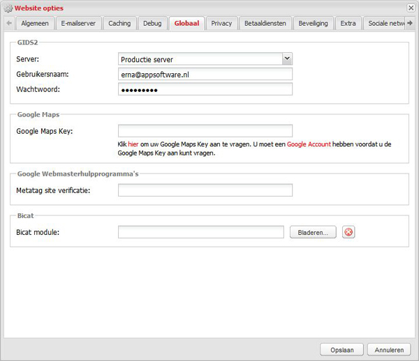The height and width of the screenshot is (361, 419).
Task: Open the Beveiliging tab
Action: click(x=313, y=24)
